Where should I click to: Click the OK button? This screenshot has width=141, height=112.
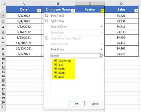point(77,104)
